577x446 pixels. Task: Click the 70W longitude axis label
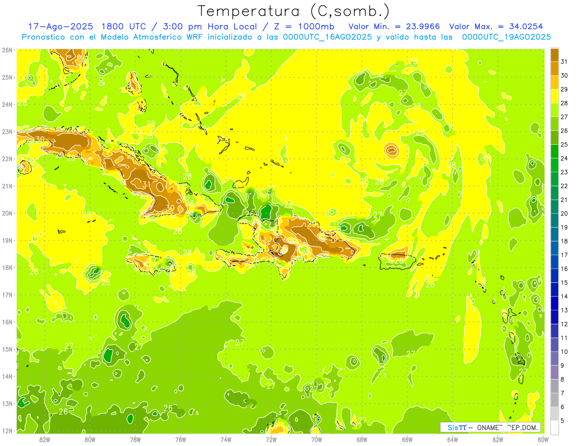(x=316, y=439)
